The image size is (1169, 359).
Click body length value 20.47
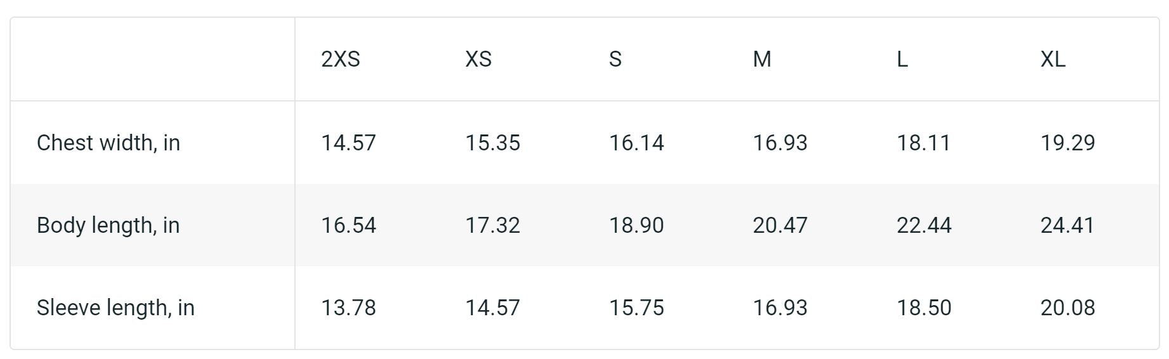780,225
